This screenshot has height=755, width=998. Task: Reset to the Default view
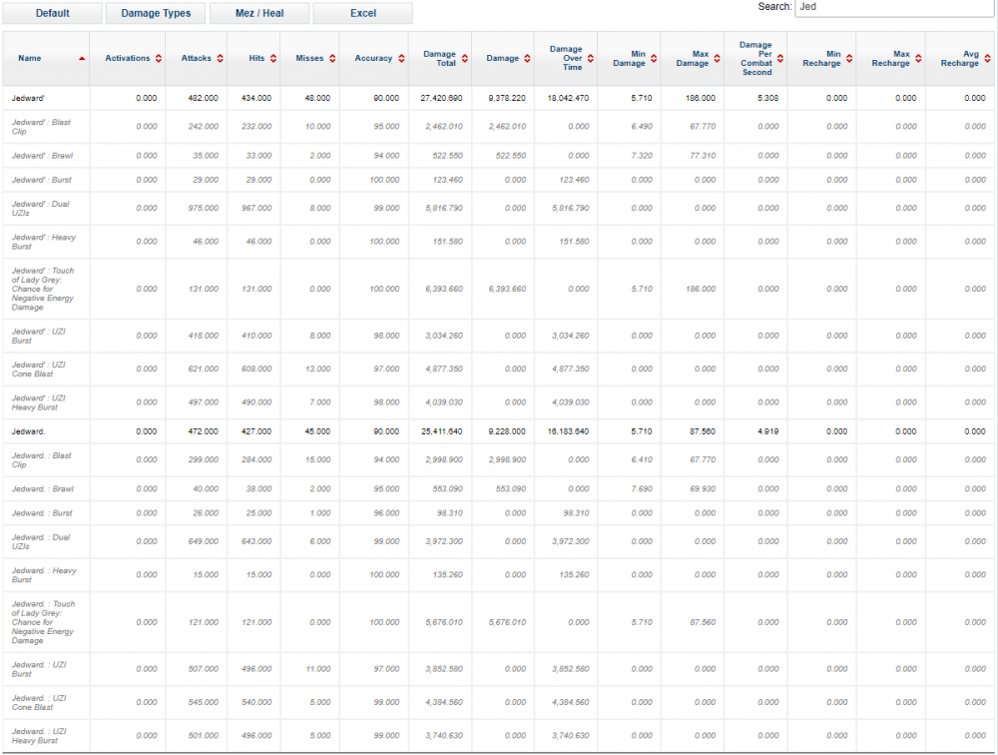click(52, 13)
